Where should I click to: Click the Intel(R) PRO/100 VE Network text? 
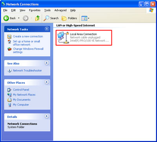89,41
